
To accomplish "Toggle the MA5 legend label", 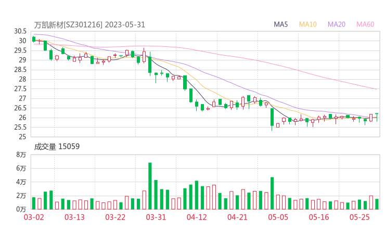I will click(281, 24).
